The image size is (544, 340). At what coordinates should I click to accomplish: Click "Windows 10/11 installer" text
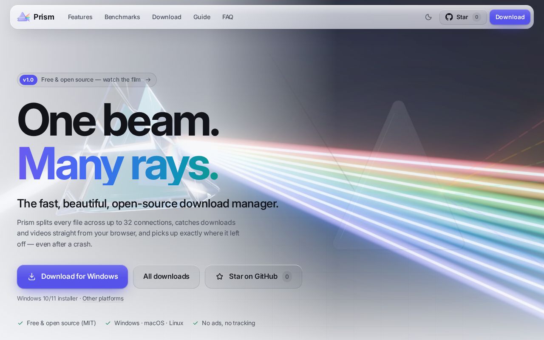point(47,298)
